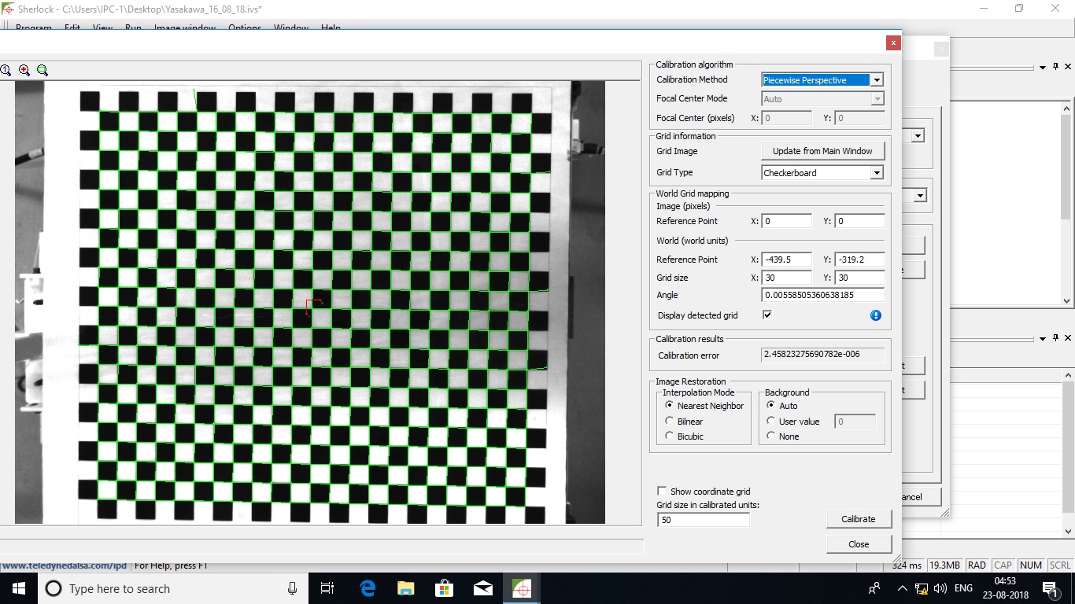Viewport: 1075px width, 604px height.
Task: Click the Calibrate button
Action: pyautogui.click(x=859, y=519)
